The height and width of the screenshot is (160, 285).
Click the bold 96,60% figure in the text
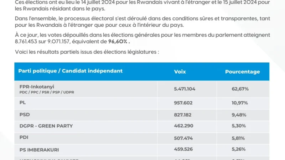click(119, 42)
